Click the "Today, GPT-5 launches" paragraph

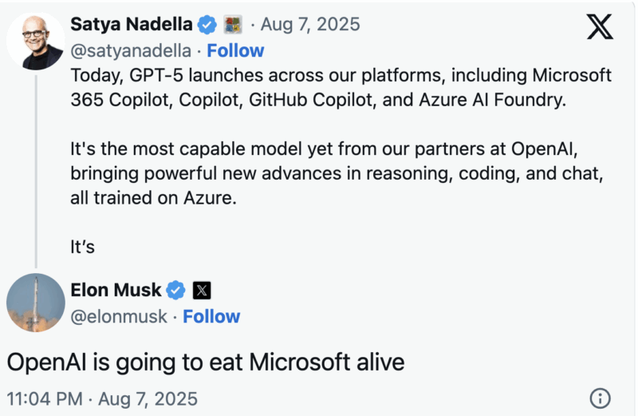341,89
